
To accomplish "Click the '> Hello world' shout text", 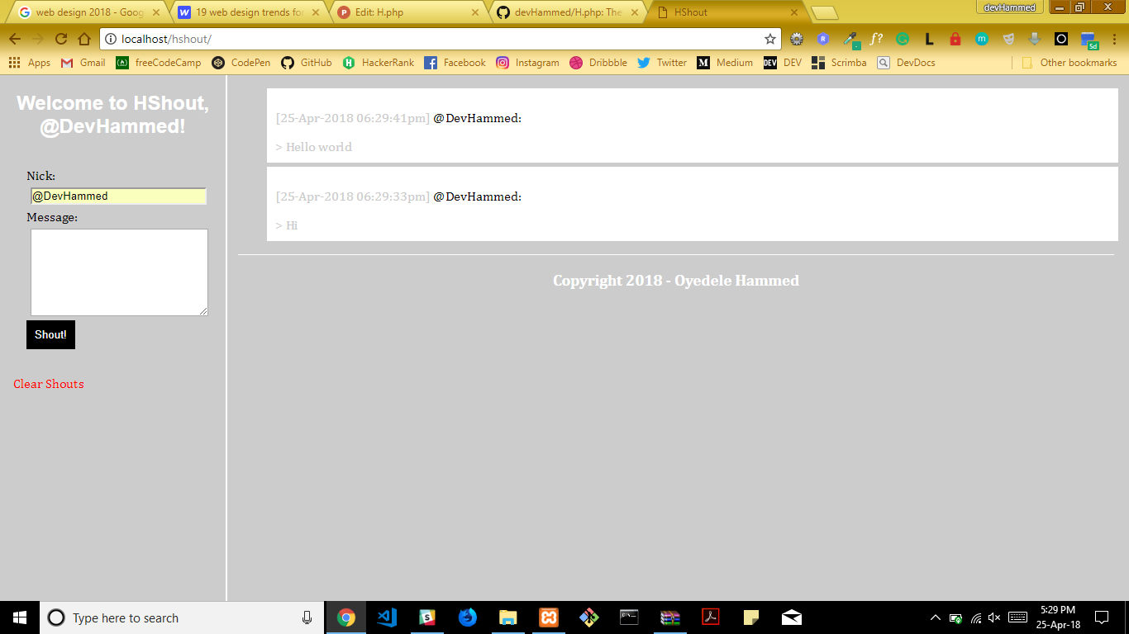I will coord(314,147).
